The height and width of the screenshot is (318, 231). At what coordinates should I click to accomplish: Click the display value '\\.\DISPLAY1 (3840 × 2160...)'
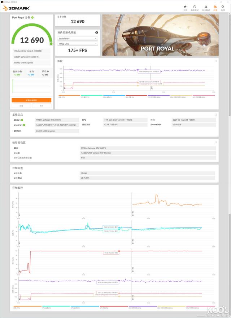click(x=57, y=125)
